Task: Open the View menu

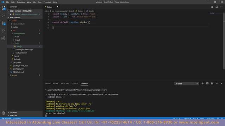Action: 29,2
